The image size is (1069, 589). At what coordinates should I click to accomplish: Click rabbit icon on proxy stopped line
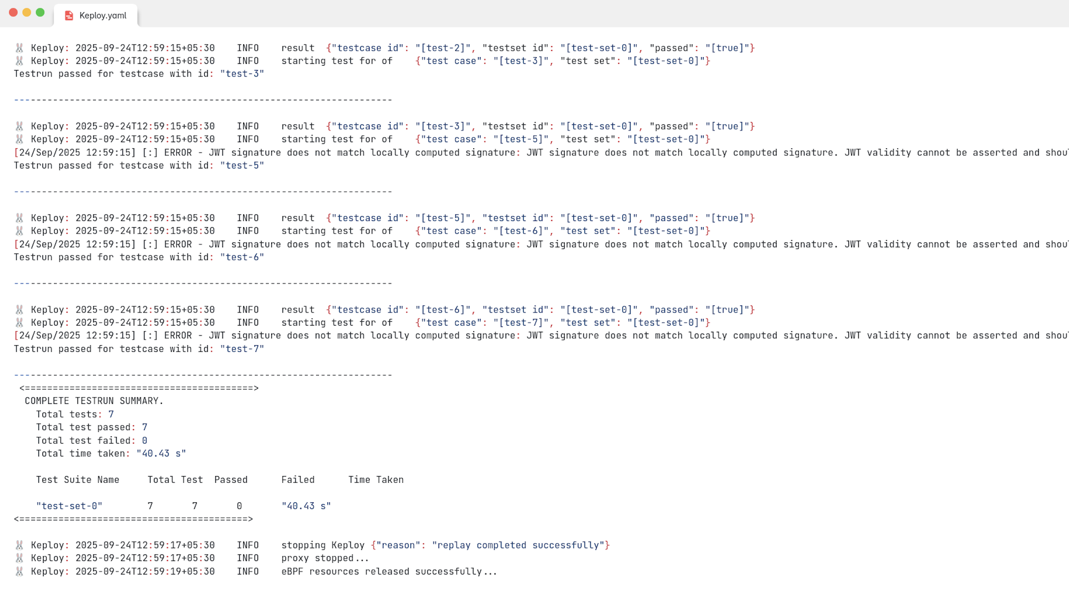(x=19, y=558)
